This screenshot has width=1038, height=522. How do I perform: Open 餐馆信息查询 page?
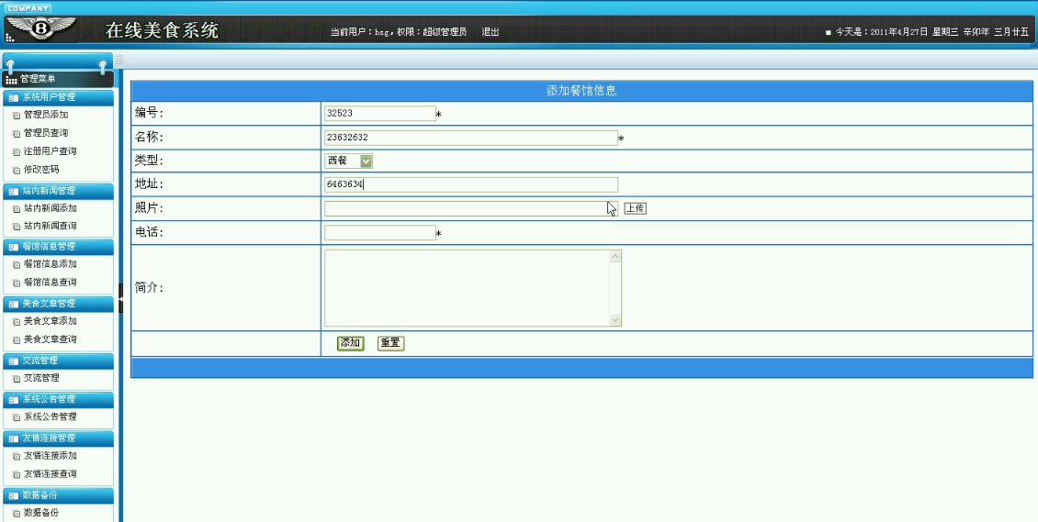pyautogui.click(x=51, y=283)
